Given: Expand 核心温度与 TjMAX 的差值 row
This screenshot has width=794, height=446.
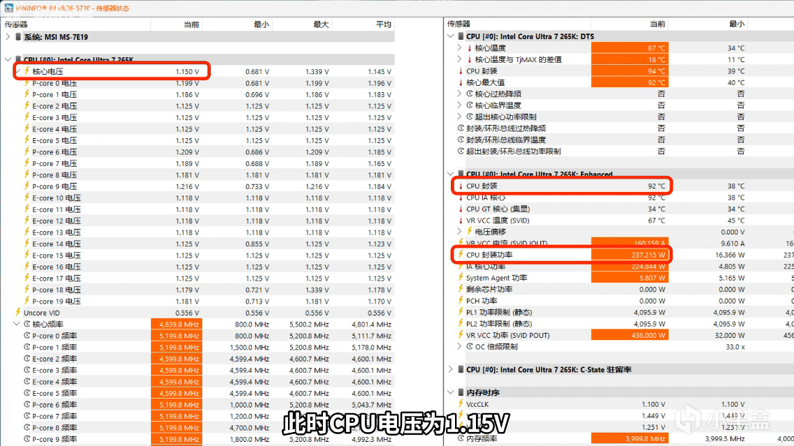Looking at the screenshot, I should [x=459, y=59].
